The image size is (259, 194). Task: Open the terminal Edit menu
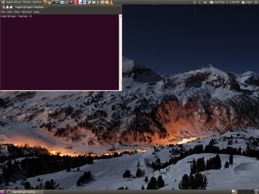(9, 12)
